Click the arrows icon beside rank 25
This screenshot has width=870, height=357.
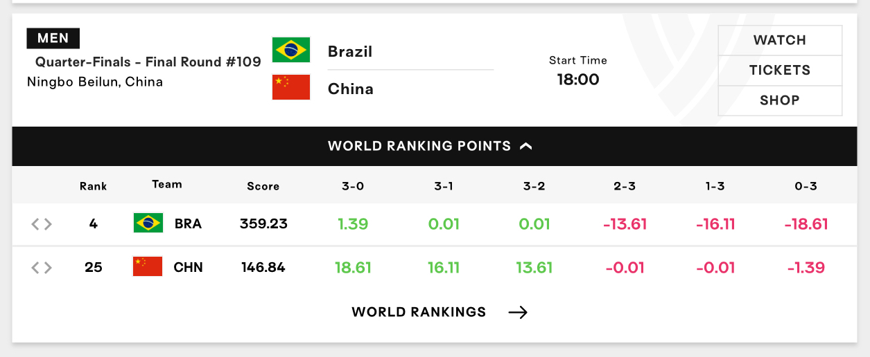click(x=42, y=268)
